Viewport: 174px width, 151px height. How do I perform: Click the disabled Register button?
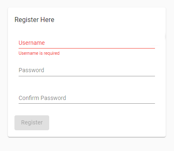(x=32, y=123)
